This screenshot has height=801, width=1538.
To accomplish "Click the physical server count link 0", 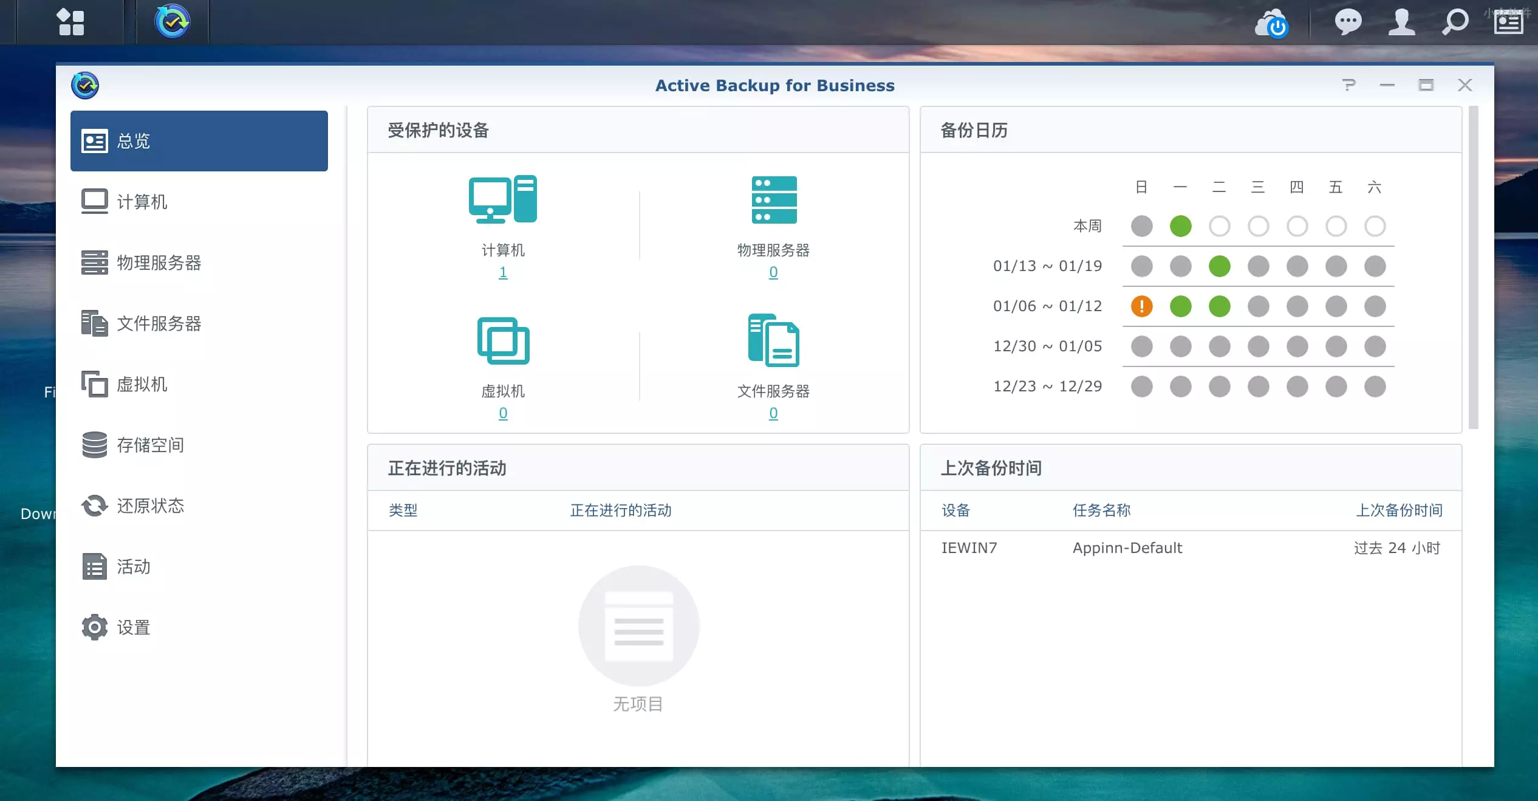I will [x=773, y=272].
